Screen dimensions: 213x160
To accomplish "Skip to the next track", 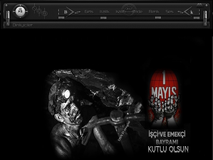I will [x=27, y=11].
